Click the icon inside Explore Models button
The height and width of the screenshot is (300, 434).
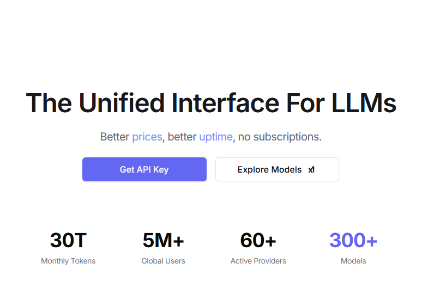tap(311, 170)
